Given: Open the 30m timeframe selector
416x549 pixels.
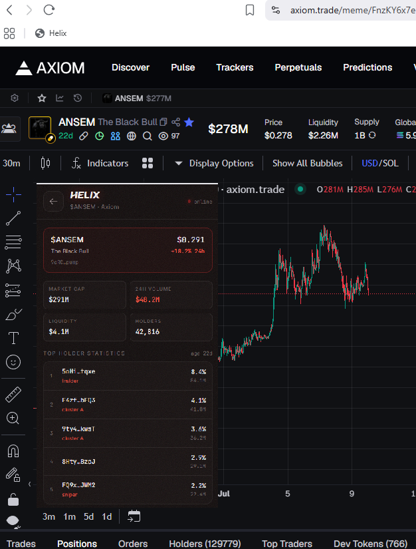Looking at the screenshot, I should (x=11, y=163).
